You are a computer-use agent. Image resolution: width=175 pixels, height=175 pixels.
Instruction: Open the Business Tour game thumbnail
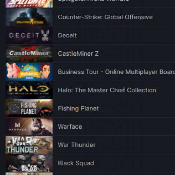29,72
